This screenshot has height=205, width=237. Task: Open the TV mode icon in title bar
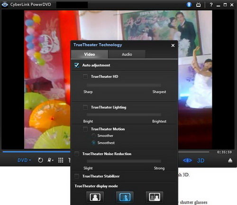click(199, 5)
